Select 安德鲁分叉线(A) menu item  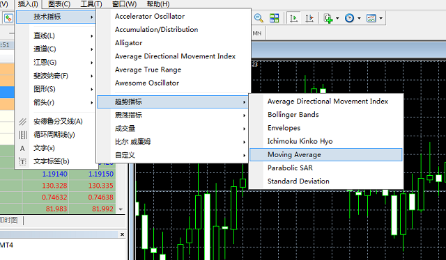click(x=56, y=122)
